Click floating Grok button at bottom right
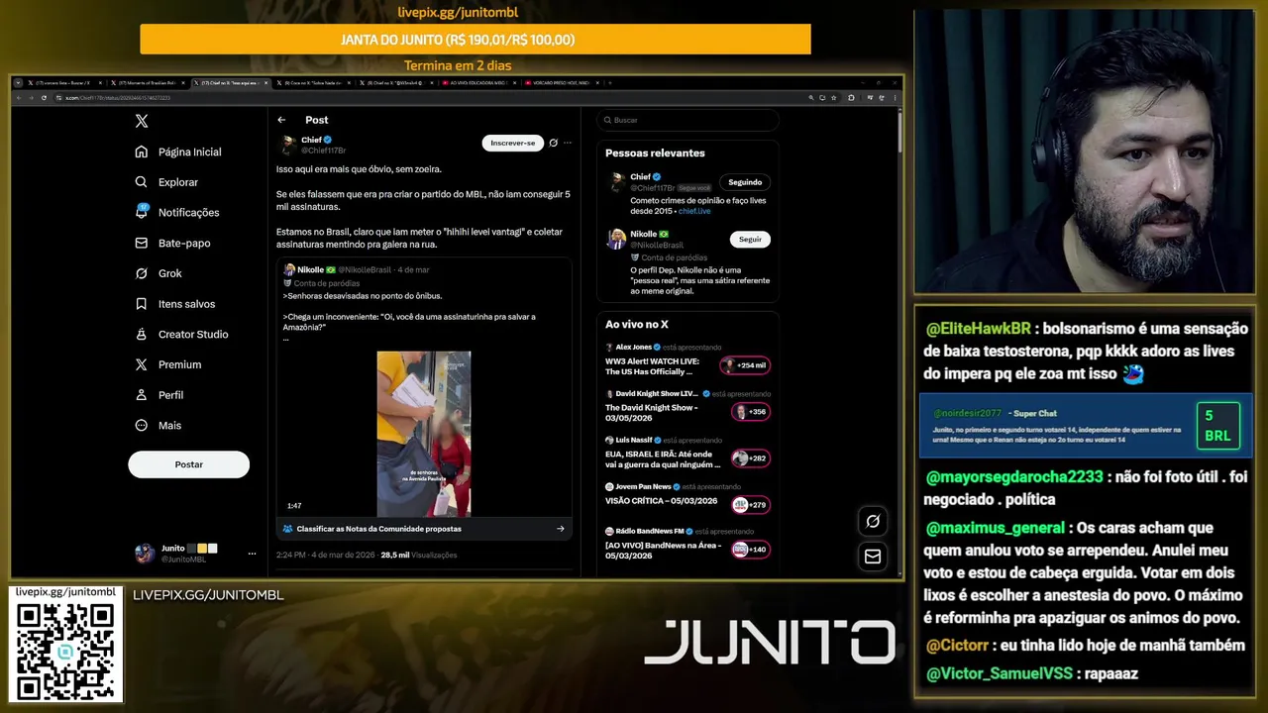 pyautogui.click(x=873, y=521)
